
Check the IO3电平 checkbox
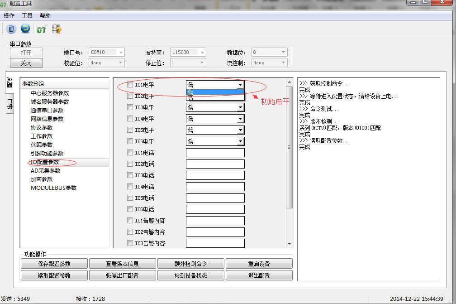(130, 107)
